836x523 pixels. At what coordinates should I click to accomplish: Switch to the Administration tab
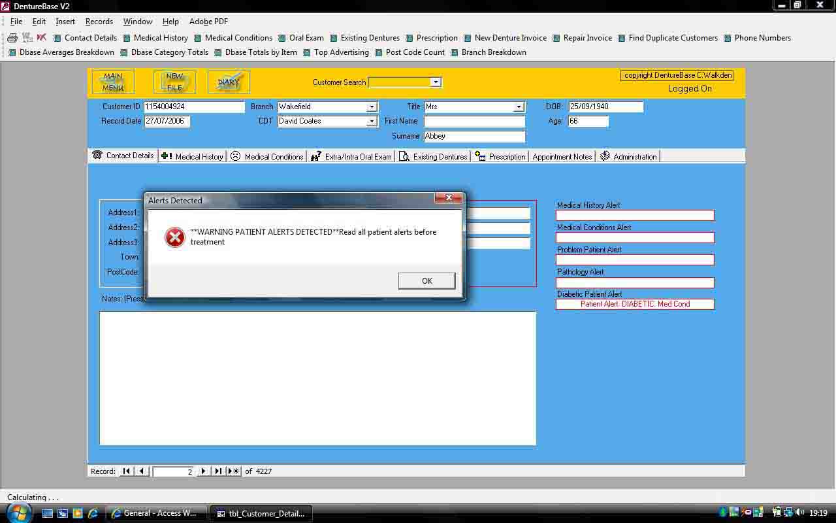point(628,157)
